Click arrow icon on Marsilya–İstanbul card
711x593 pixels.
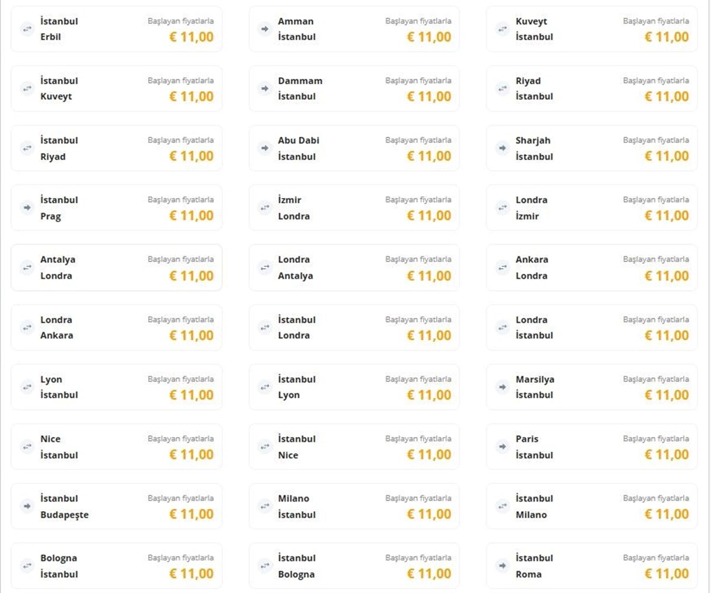click(502, 387)
